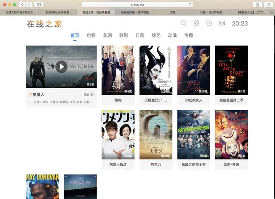Open the Safari share button
275x199 pixels.
tap(257, 5)
